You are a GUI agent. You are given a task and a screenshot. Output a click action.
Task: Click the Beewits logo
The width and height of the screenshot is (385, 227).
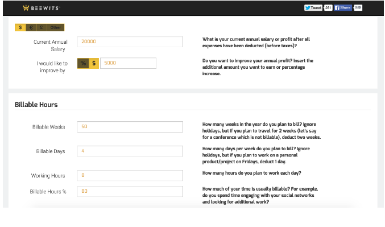tap(42, 8)
